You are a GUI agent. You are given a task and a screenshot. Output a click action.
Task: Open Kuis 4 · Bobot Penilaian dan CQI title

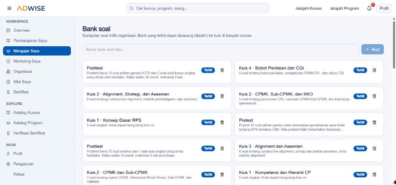(x=271, y=68)
